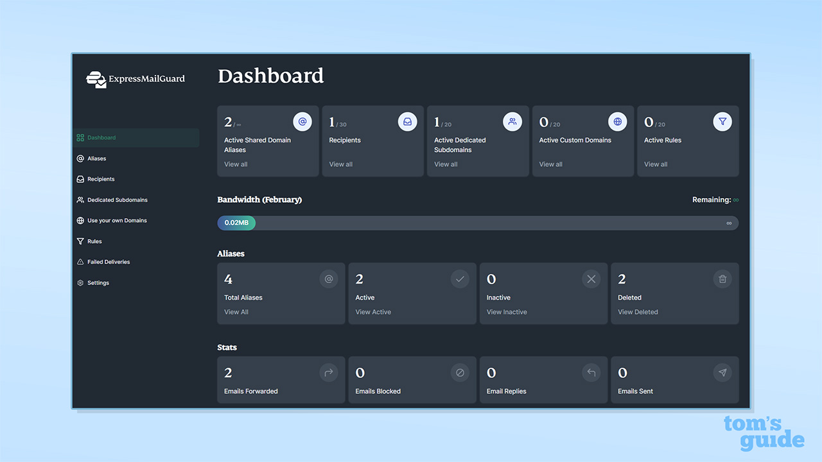Screen dimensions: 822x462
Task: Click the trash icon on the Deleted aliases card
Action: pyautogui.click(x=722, y=278)
